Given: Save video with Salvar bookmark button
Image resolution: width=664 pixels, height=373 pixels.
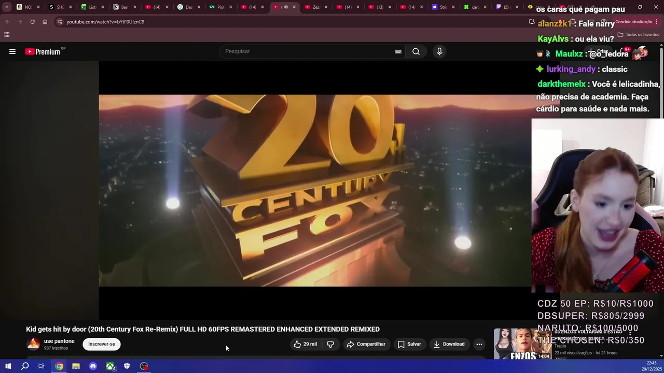Looking at the screenshot, I should pos(409,344).
